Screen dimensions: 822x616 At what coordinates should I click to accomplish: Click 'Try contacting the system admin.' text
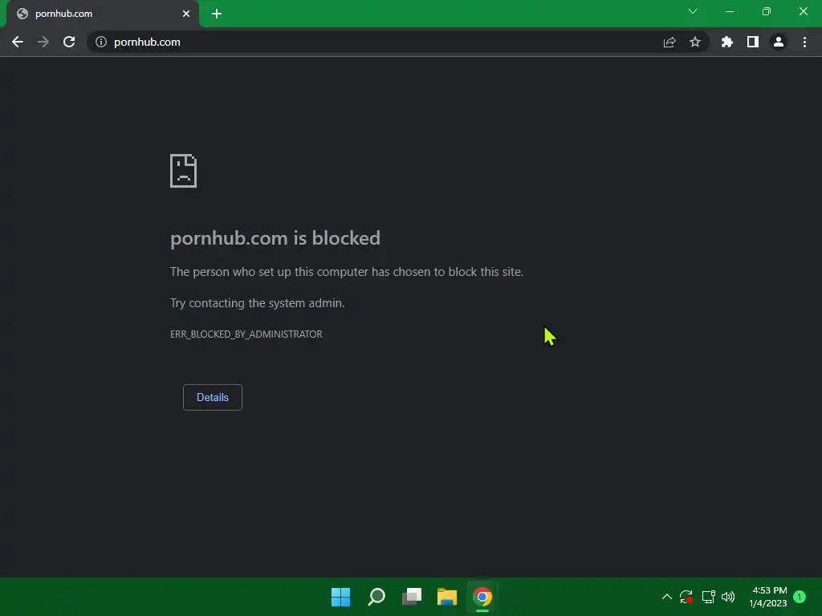[258, 303]
